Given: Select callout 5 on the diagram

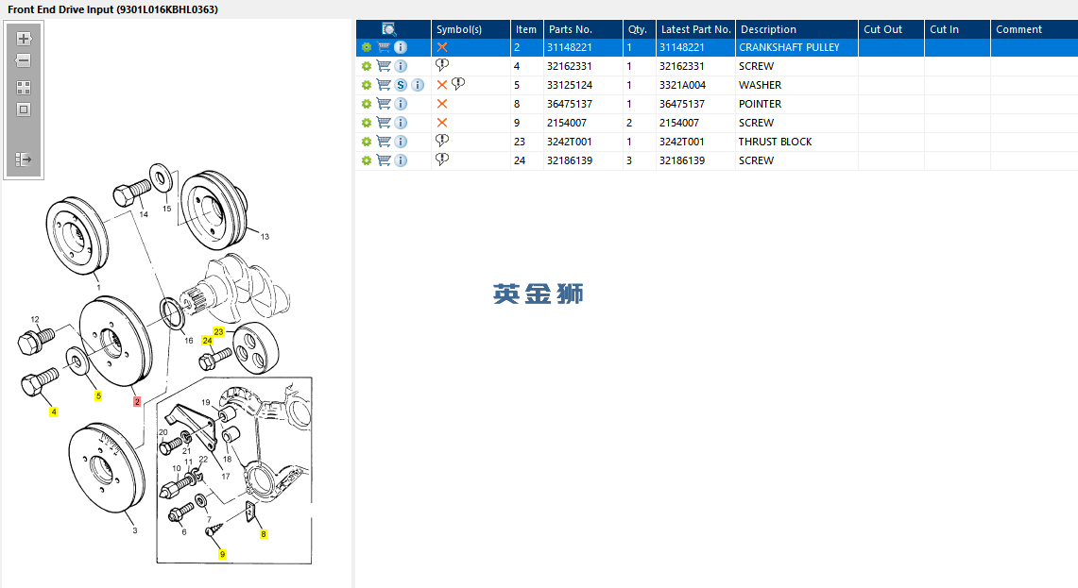Looking at the screenshot, I should tap(98, 395).
